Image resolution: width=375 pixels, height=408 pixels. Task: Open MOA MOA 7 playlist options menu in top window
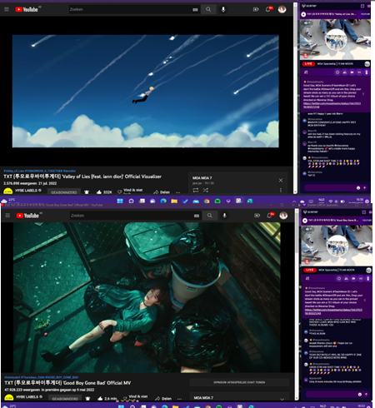coord(281,190)
